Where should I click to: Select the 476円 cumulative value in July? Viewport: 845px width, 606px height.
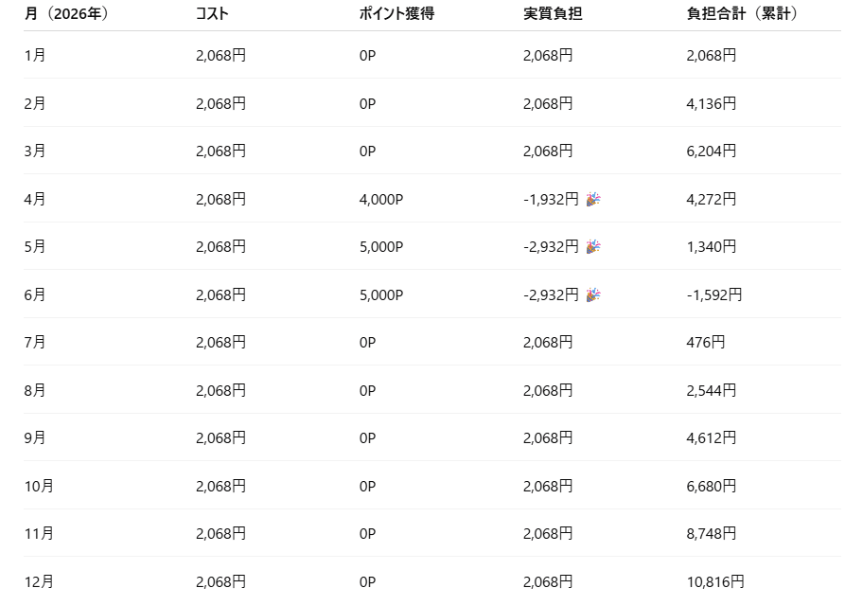706,342
